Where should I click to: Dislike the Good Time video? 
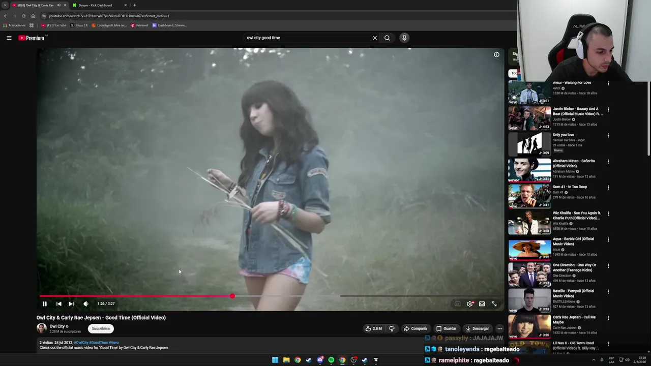(x=392, y=328)
